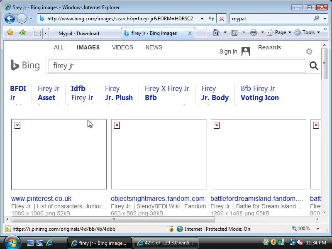Screen dimensions: 332x249
Task: Open the tab list dropdown arrow
Action: pyautogui.click(x=45, y=33)
